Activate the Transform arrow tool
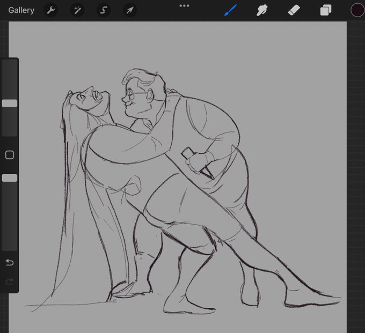The height and width of the screenshot is (333, 365). [x=130, y=10]
